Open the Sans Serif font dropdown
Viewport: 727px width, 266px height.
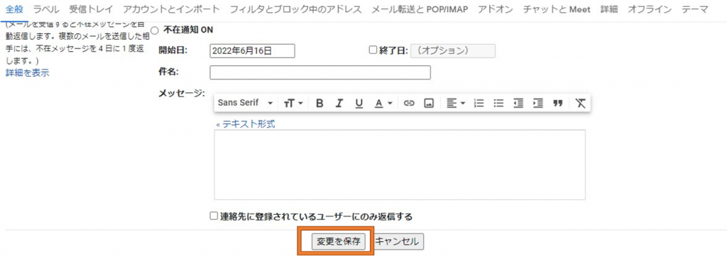click(245, 103)
